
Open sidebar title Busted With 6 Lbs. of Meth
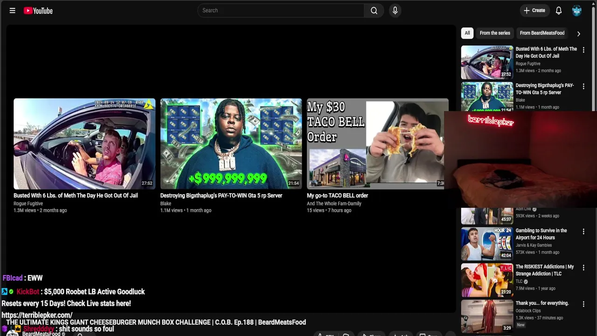(x=546, y=52)
